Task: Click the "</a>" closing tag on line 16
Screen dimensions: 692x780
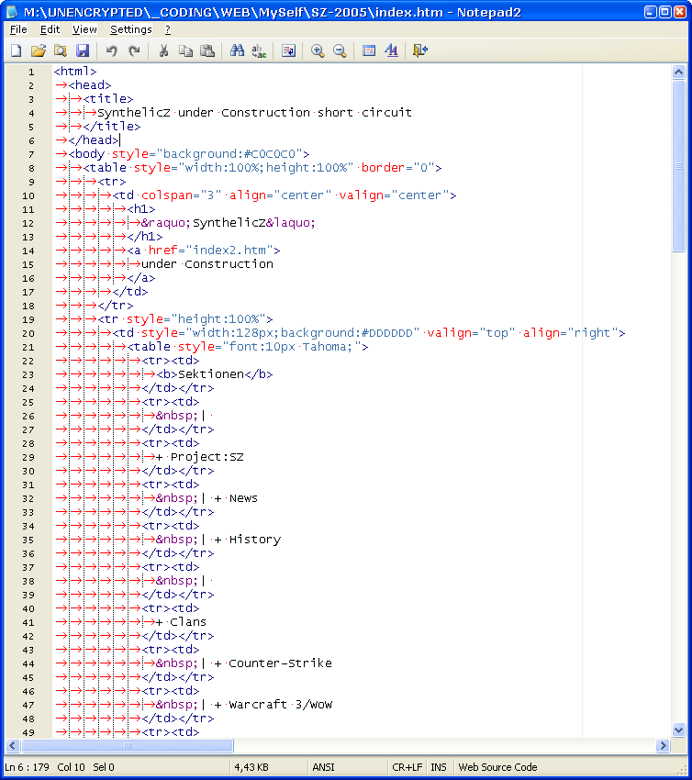Action: click(141, 278)
